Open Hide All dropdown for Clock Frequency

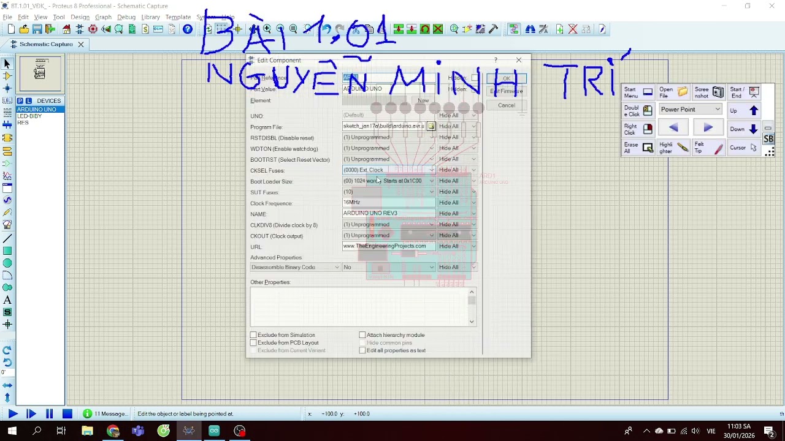point(458,203)
